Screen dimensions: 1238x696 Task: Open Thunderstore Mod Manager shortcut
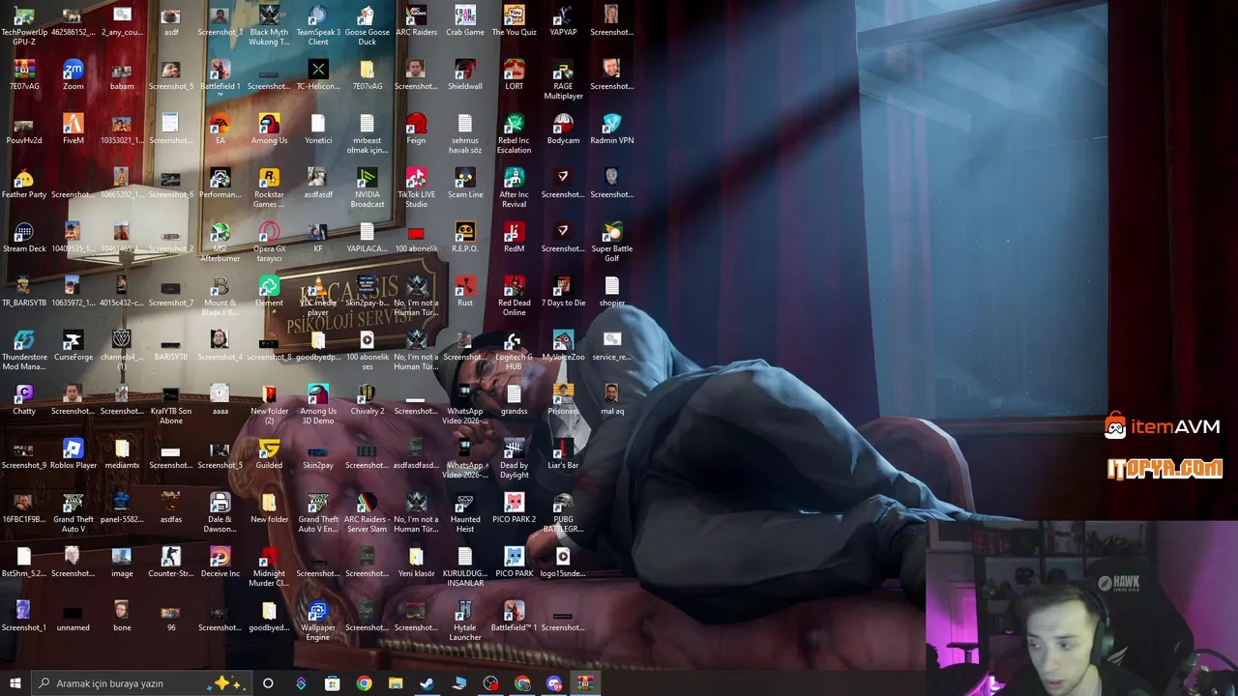click(24, 351)
